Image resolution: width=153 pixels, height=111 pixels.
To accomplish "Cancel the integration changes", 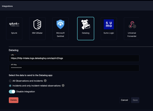I will [x=124, y=100].
